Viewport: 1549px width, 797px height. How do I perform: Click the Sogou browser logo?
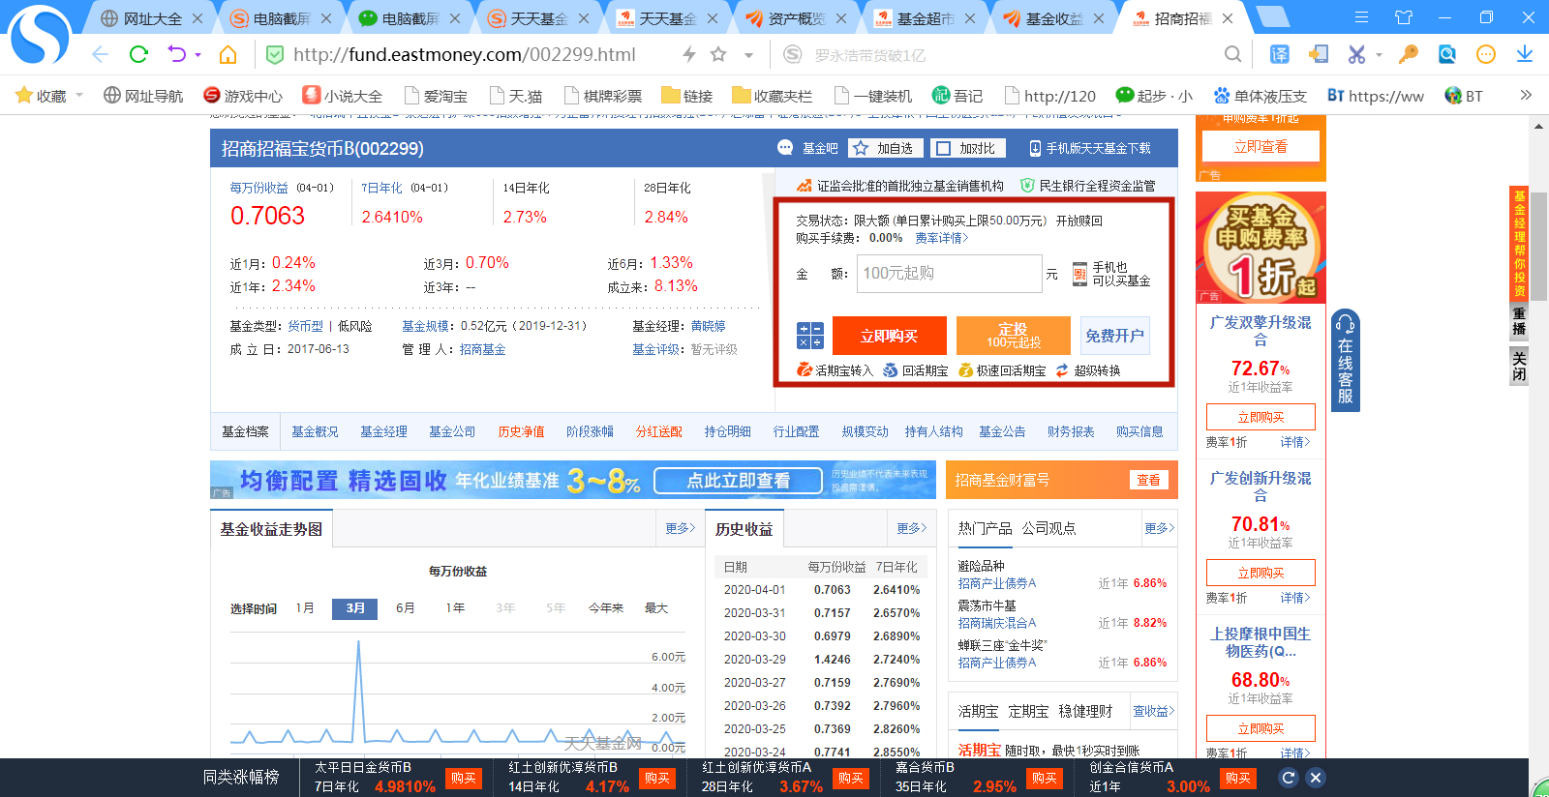coord(40,35)
